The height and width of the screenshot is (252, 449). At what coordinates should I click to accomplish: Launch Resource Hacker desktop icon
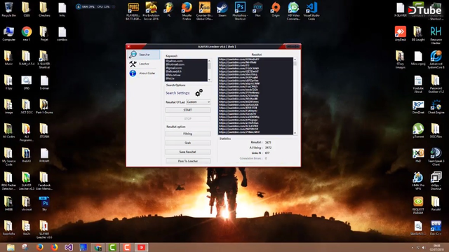point(436,35)
